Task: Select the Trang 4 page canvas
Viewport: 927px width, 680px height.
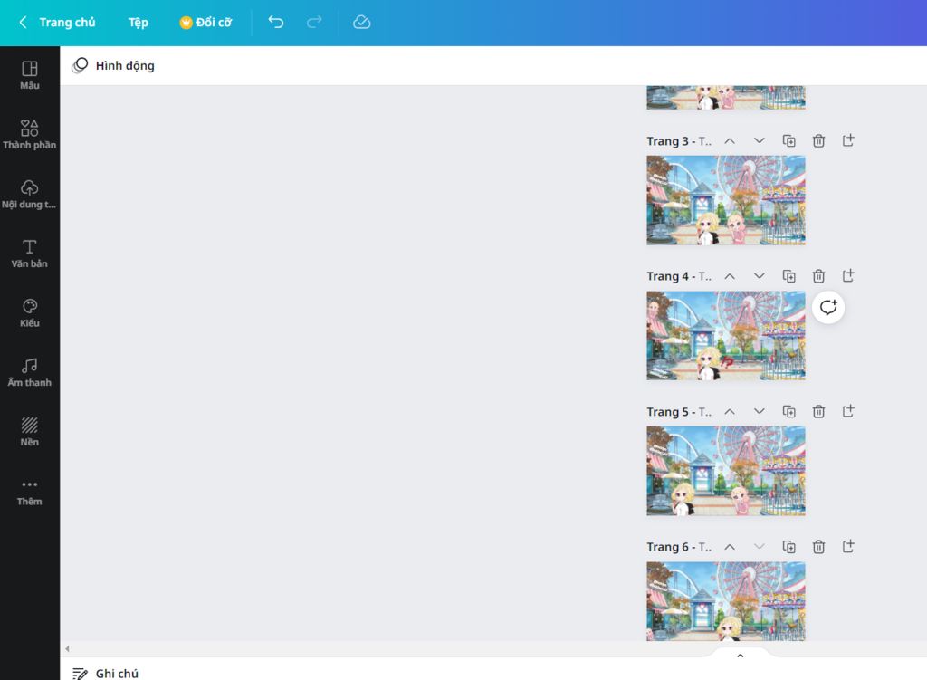Action: 725,335
